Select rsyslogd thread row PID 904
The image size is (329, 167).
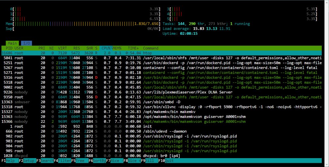coord(162,146)
